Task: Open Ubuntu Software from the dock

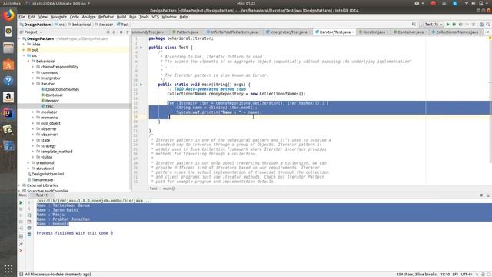Action: [8, 65]
